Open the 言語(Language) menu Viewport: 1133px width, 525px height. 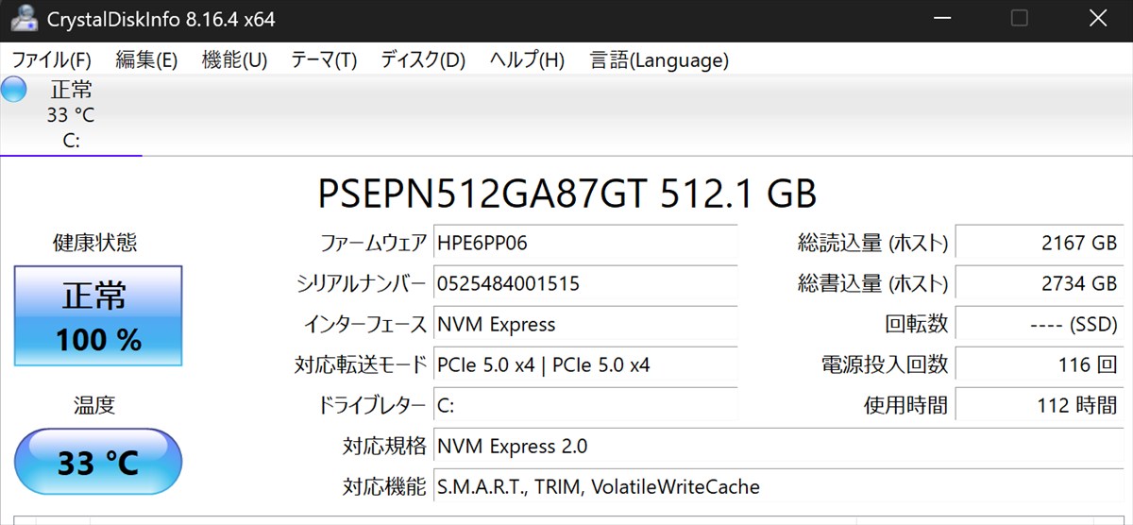(x=659, y=59)
